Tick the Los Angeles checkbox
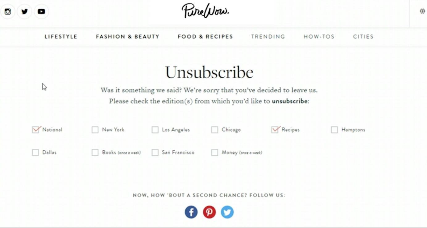This screenshot has width=427, height=228. pyautogui.click(x=155, y=130)
